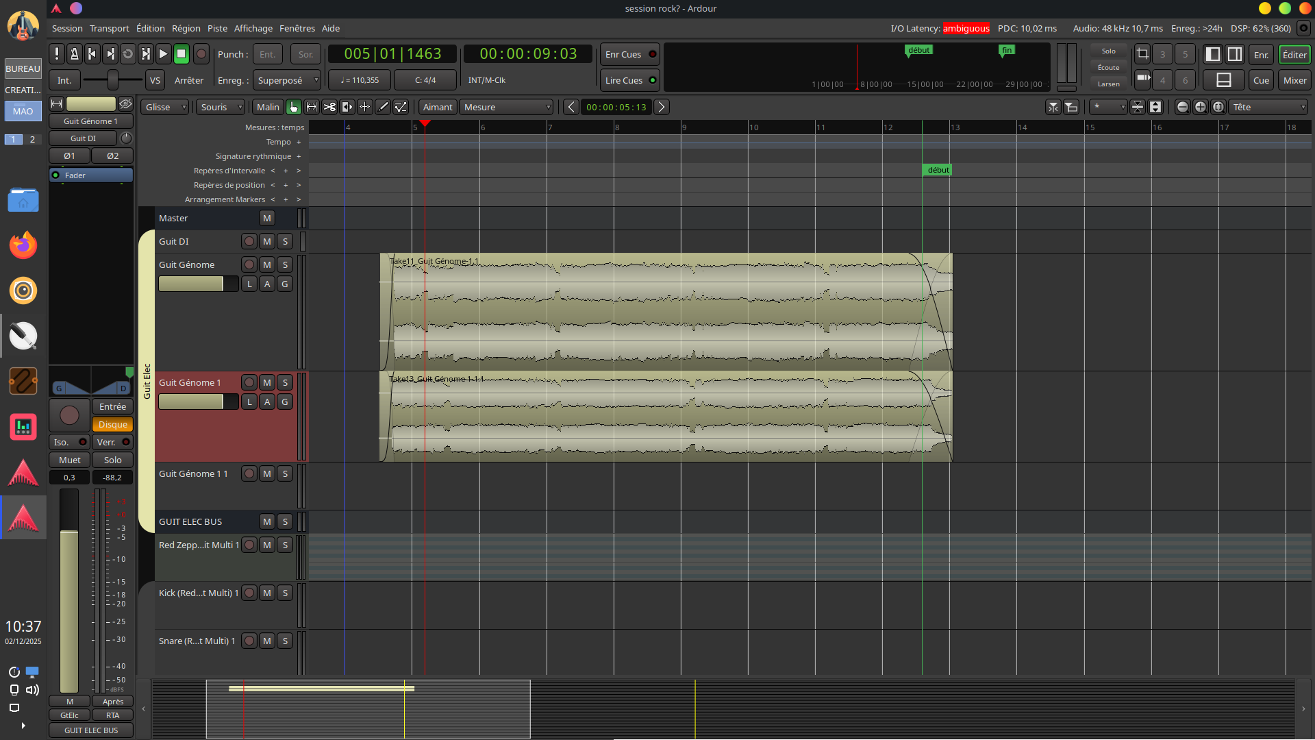The image size is (1315, 740).
Task: Click the Mixer button
Action: point(1294,80)
